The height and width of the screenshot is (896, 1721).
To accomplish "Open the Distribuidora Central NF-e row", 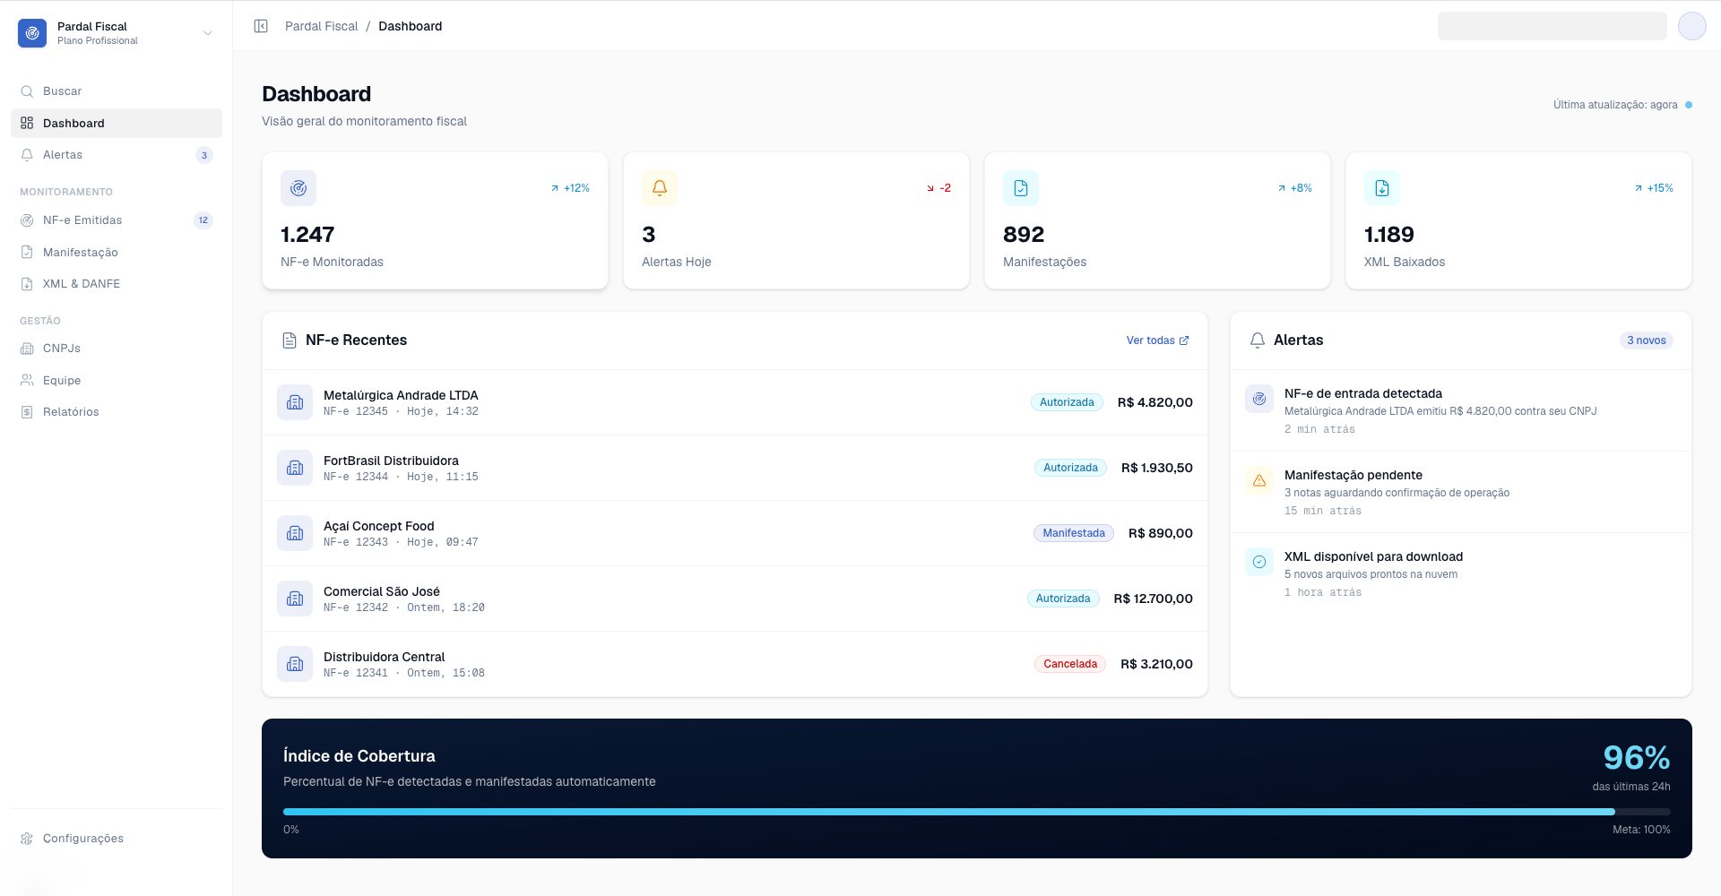I will pyautogui.click(x=735, y=664).
